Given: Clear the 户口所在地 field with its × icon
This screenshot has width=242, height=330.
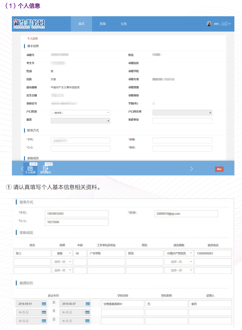Looking at the screenshot, I should pyautogui.click(x=210, y=112).
